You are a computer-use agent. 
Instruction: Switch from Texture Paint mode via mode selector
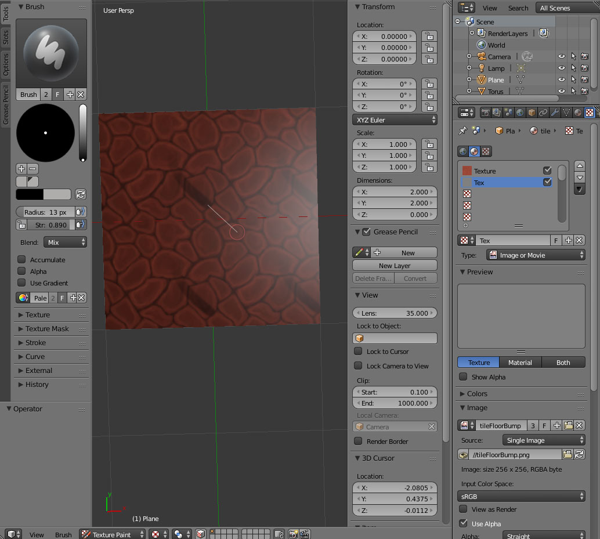coord(112,534)
